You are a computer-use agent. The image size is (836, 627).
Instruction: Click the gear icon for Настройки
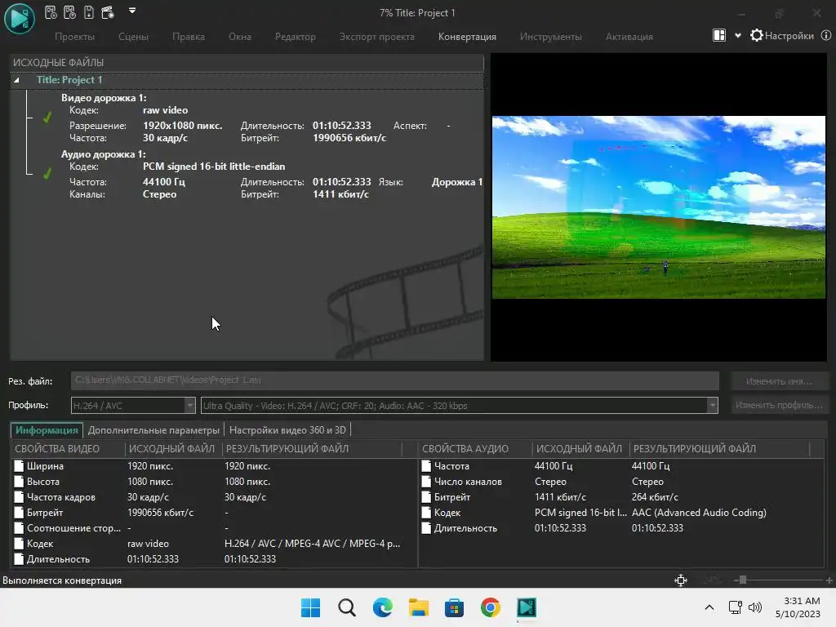click(757, 36)
